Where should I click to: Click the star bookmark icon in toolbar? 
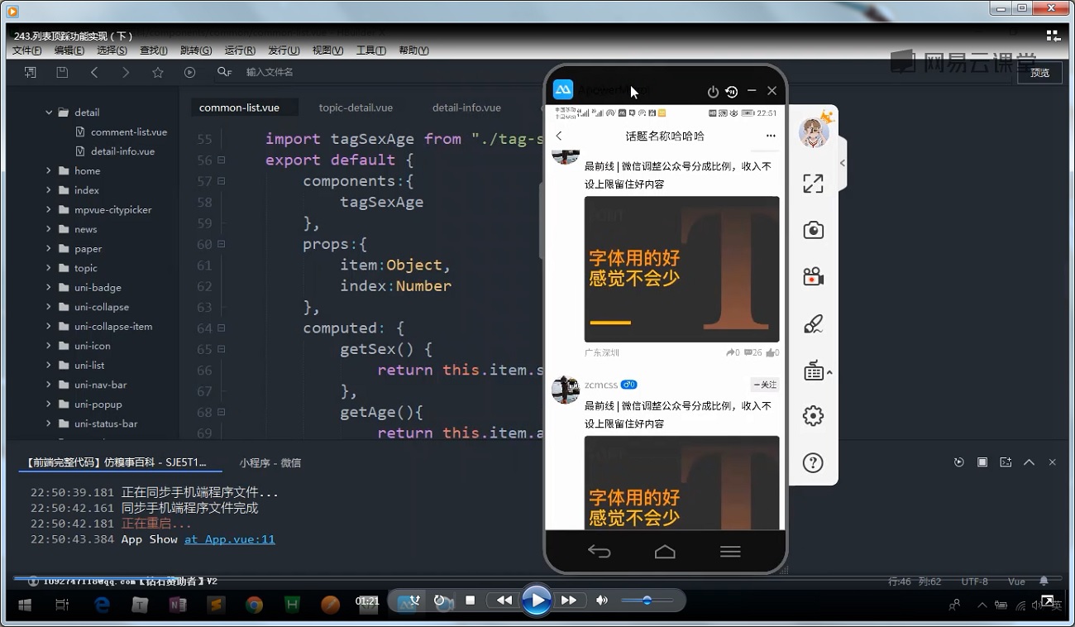click(x=158, y=72)
